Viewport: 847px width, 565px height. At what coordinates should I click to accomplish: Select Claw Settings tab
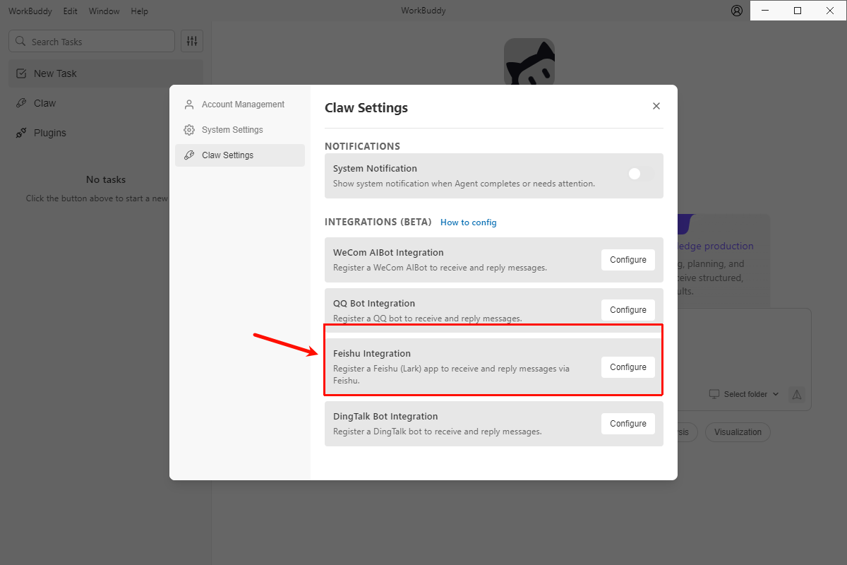[240, 155]
